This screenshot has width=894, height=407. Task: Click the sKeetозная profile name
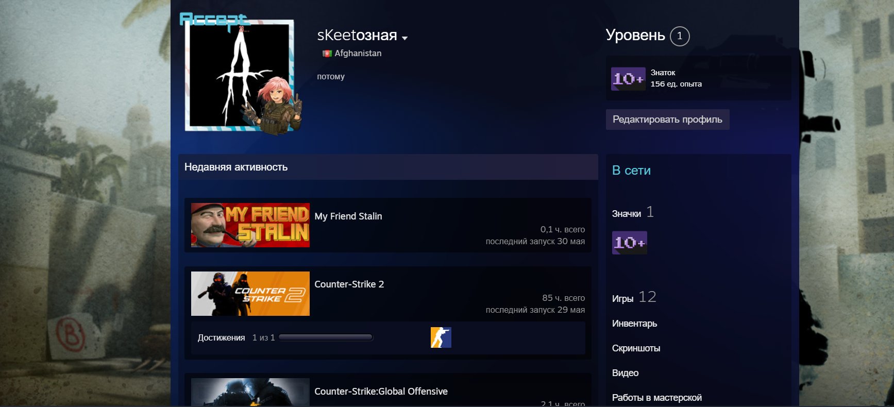(x=357, y=35)
